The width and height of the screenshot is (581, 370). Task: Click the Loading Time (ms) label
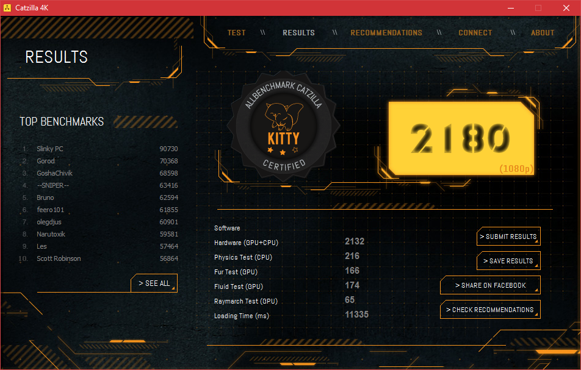click(242, 316)
